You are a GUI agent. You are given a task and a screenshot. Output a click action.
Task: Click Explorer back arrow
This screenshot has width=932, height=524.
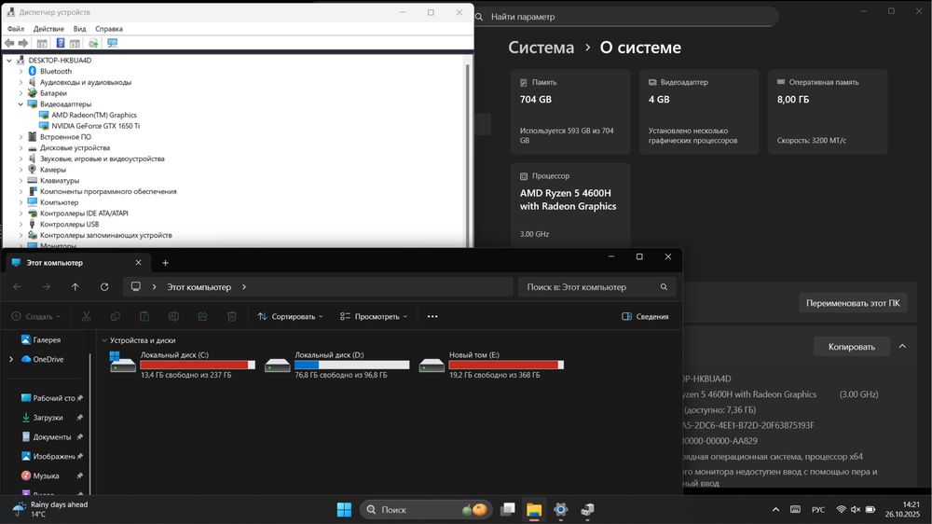click(17, 286)
